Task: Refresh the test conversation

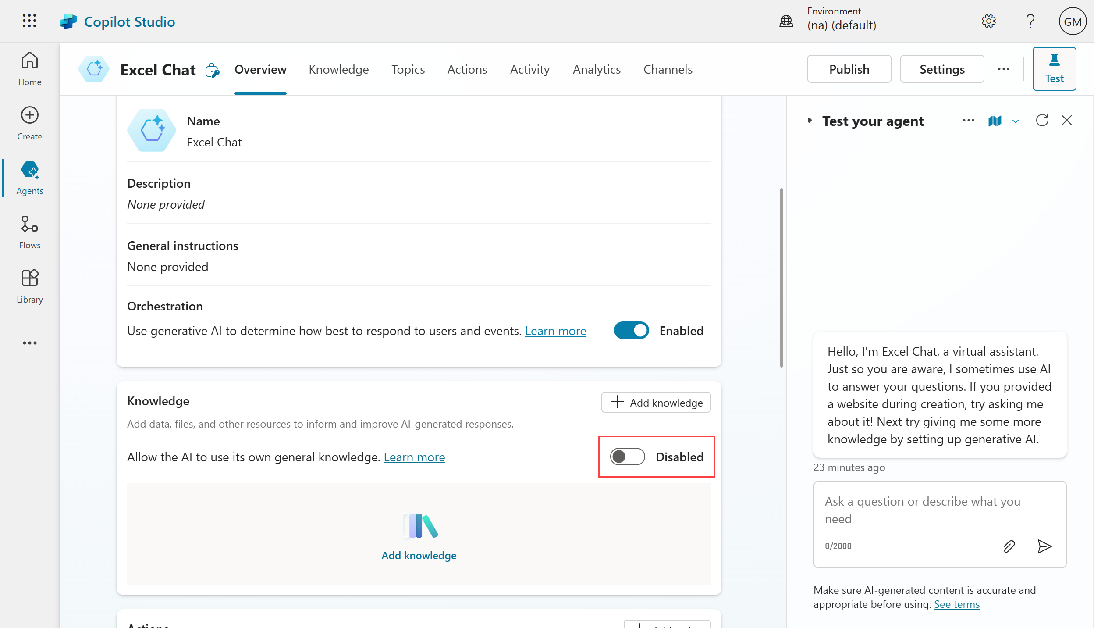Action: 1042,120
